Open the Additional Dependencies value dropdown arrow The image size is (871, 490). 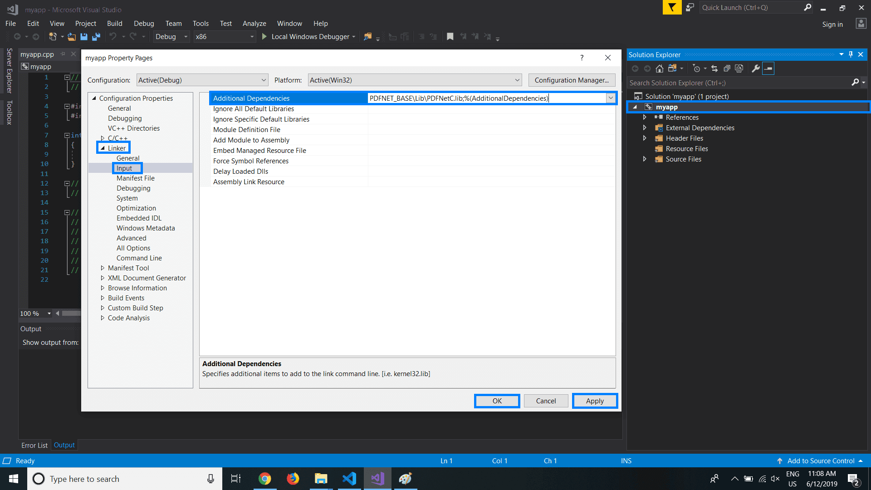tap(611, 98)
